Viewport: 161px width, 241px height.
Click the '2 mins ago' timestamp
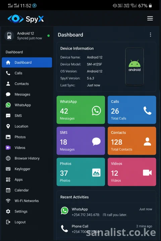[144, 226]
